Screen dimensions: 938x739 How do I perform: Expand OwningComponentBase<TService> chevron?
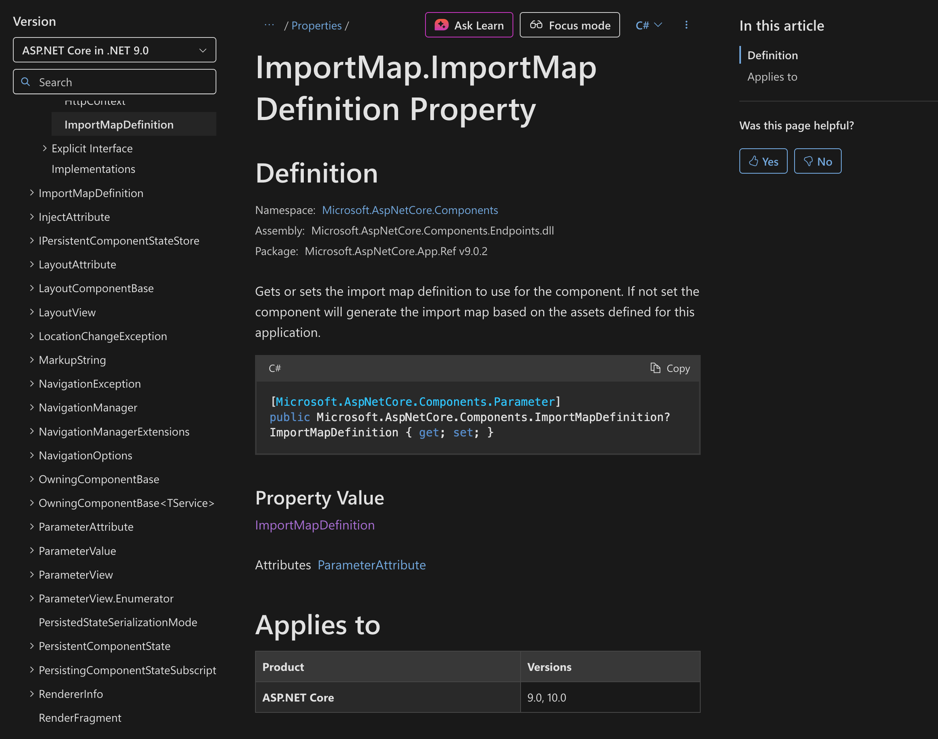(x=32, y=503)
